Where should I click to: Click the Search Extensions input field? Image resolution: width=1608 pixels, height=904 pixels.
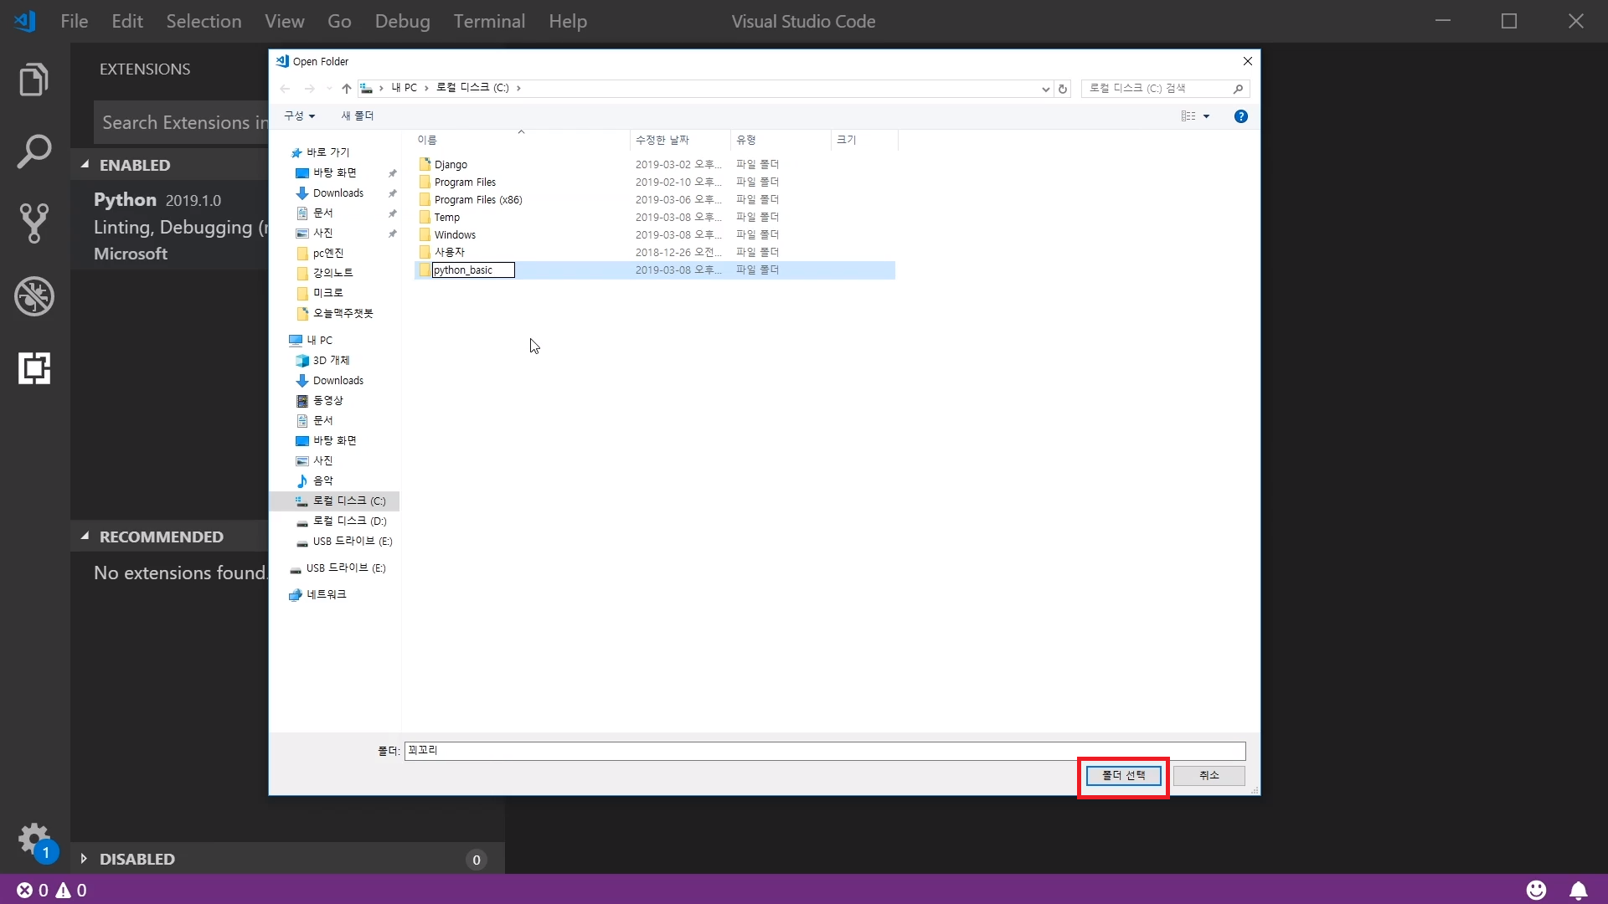coord(181,123)
